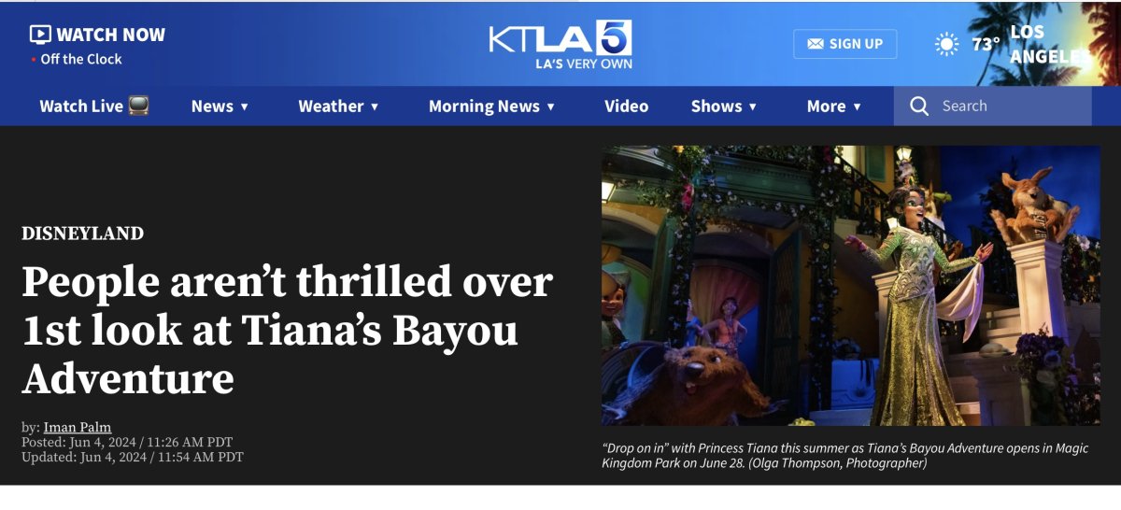Click the KTLA 5 logo
Screen dimensions: 1121x510
(560, 44)
